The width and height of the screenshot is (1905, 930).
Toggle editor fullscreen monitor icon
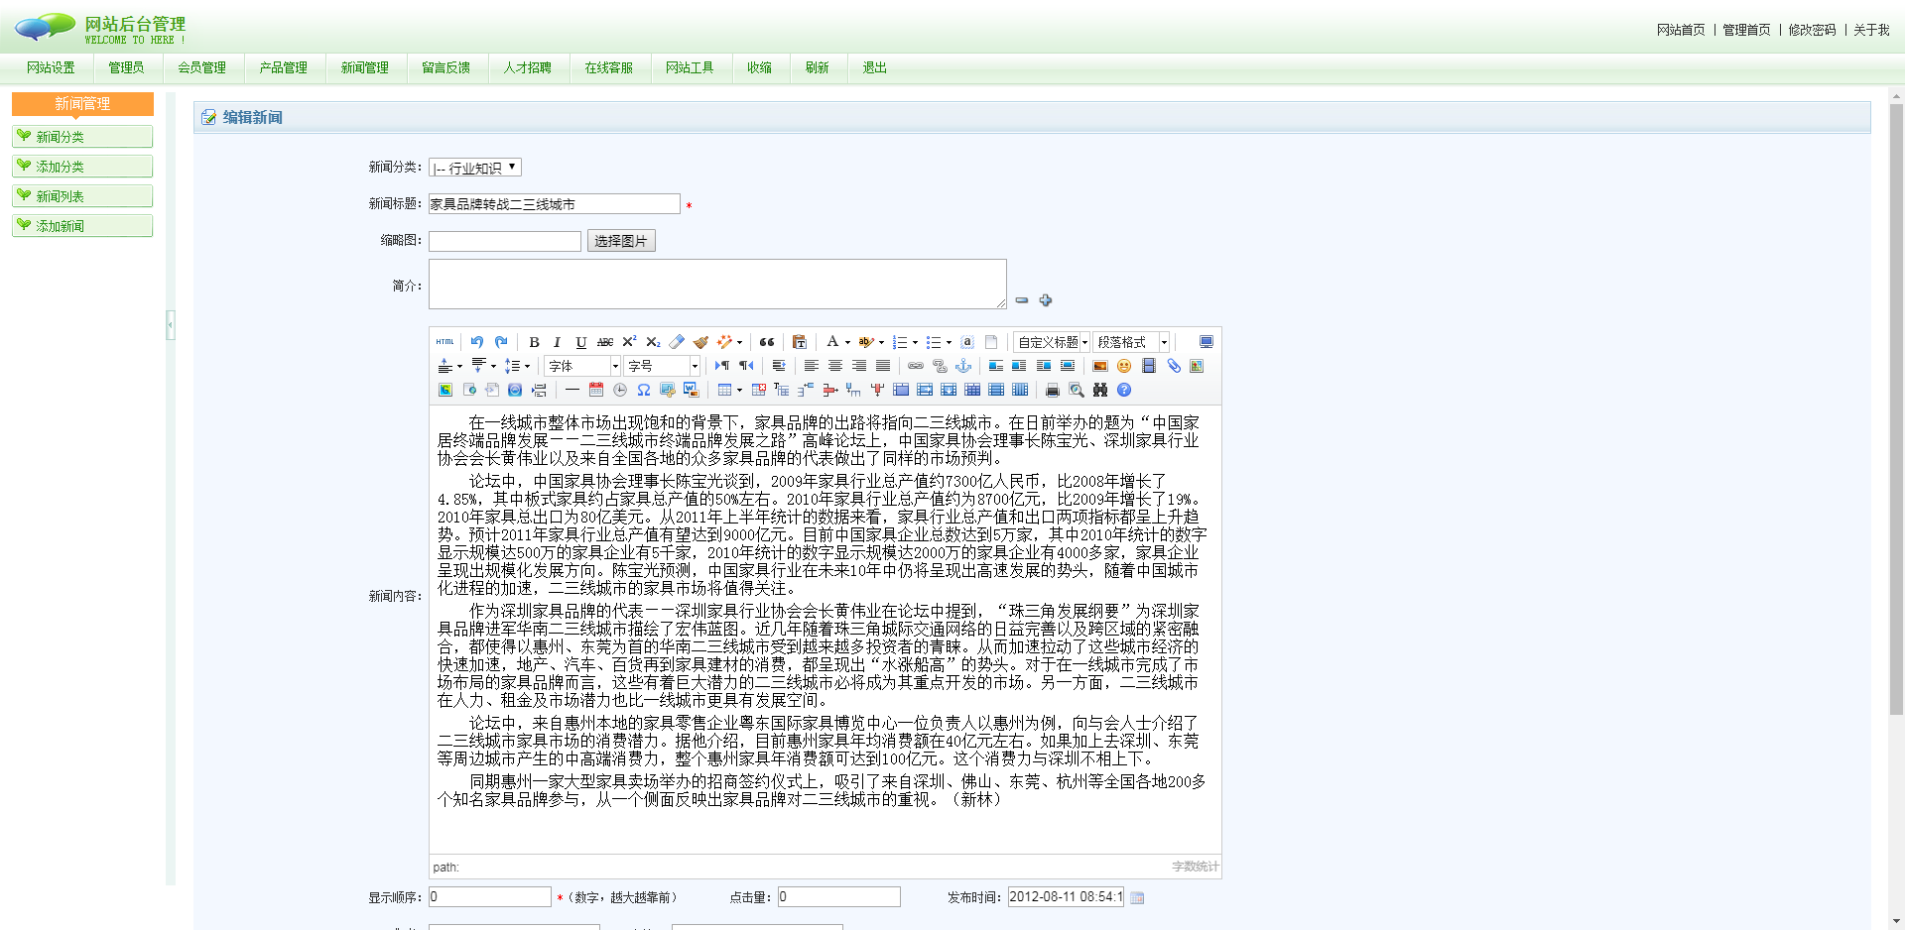1206,342
